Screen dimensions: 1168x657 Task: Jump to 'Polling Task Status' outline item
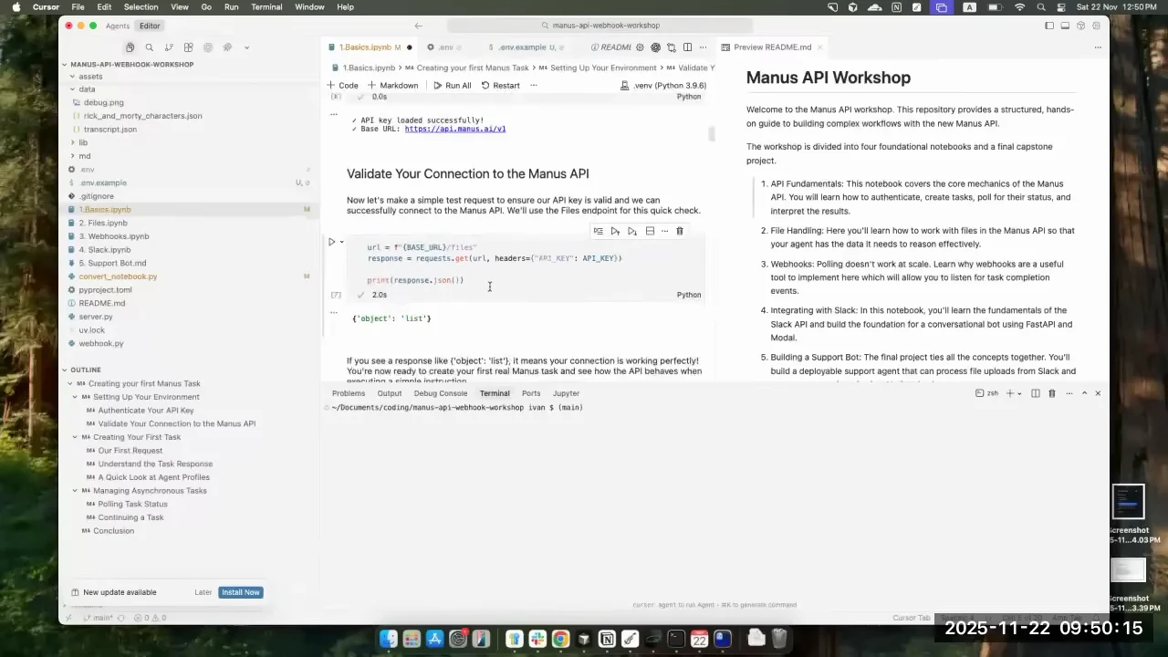(133, 504)
